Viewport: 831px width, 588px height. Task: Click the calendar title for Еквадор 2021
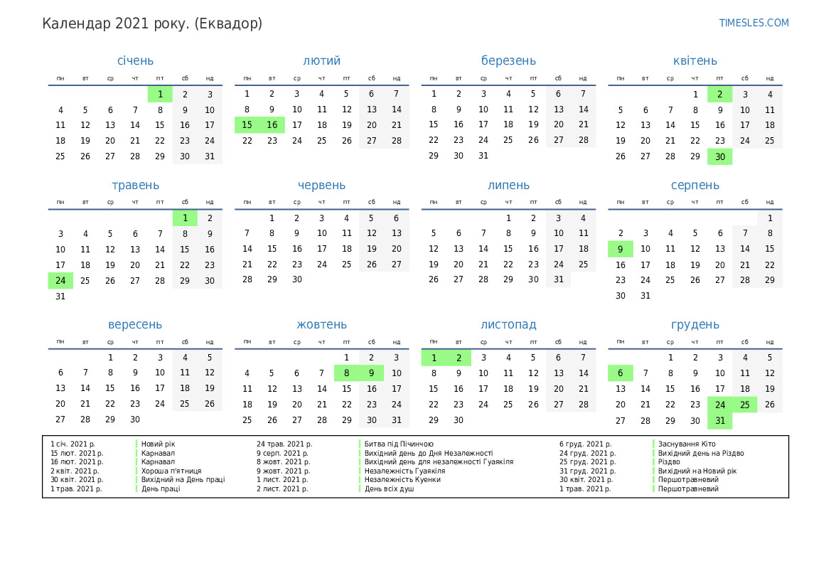pos(152,23)
